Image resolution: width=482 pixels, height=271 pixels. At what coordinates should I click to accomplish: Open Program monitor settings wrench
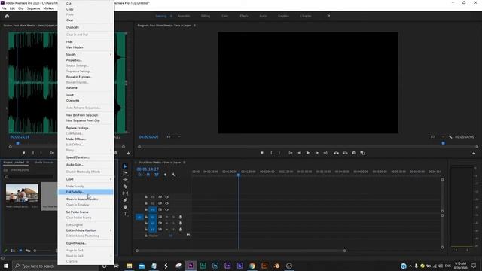(450, 137)
